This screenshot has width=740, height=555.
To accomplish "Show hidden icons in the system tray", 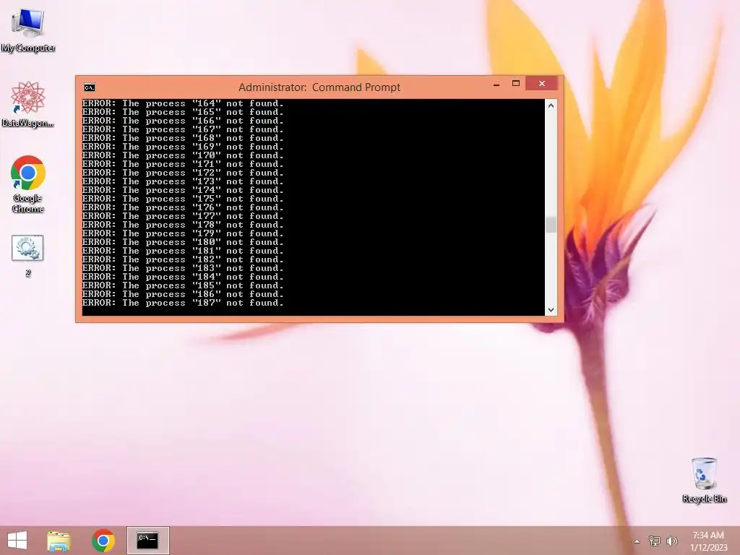I will [637, 541].
